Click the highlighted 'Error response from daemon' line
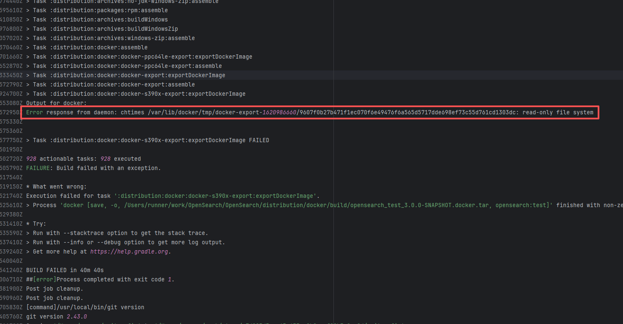This screenshot has height=324, width=623. click(309, 112)
